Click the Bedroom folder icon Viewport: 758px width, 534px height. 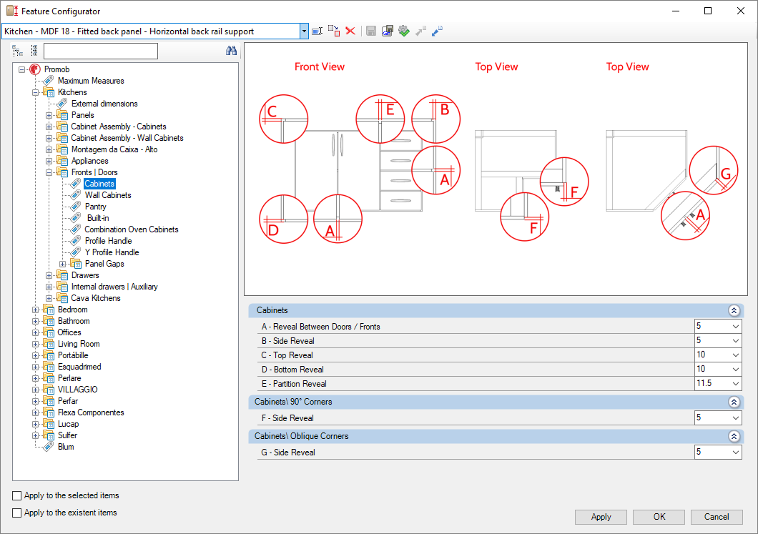pyautogui.click(x=49, y=310)
